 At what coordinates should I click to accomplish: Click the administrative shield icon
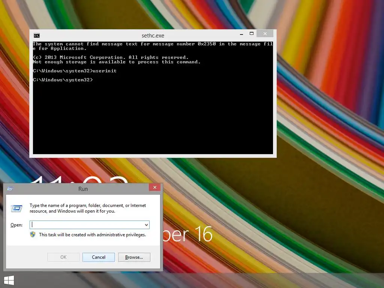coord(33,235)
